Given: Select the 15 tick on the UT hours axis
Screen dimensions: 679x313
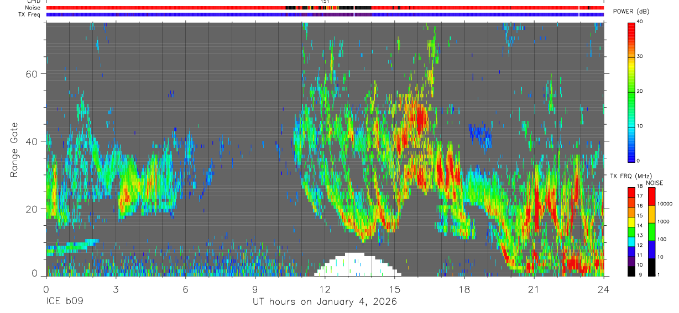Looking at the screenshot, I should click(x=395, y=289).
